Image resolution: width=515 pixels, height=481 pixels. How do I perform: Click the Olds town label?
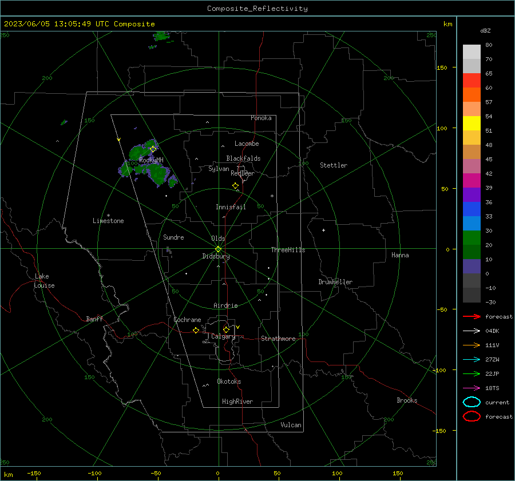point(218,238)
